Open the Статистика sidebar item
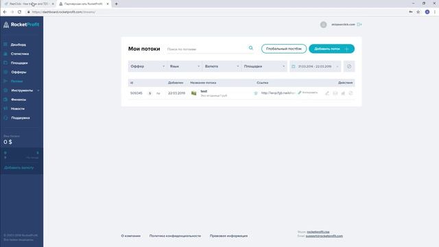The width and height of the screenshot is (439, 247). pyautogui.click(x=20, y=54)
